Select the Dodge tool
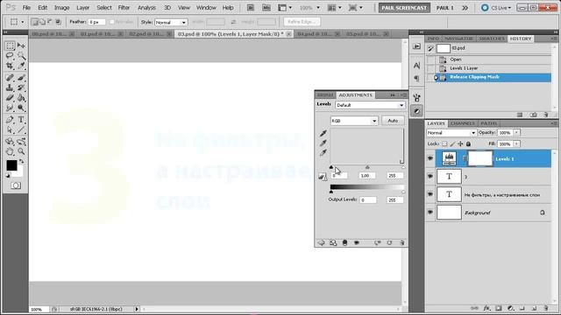The width and height of the screenshot is (561, 315). click(21, 108)
